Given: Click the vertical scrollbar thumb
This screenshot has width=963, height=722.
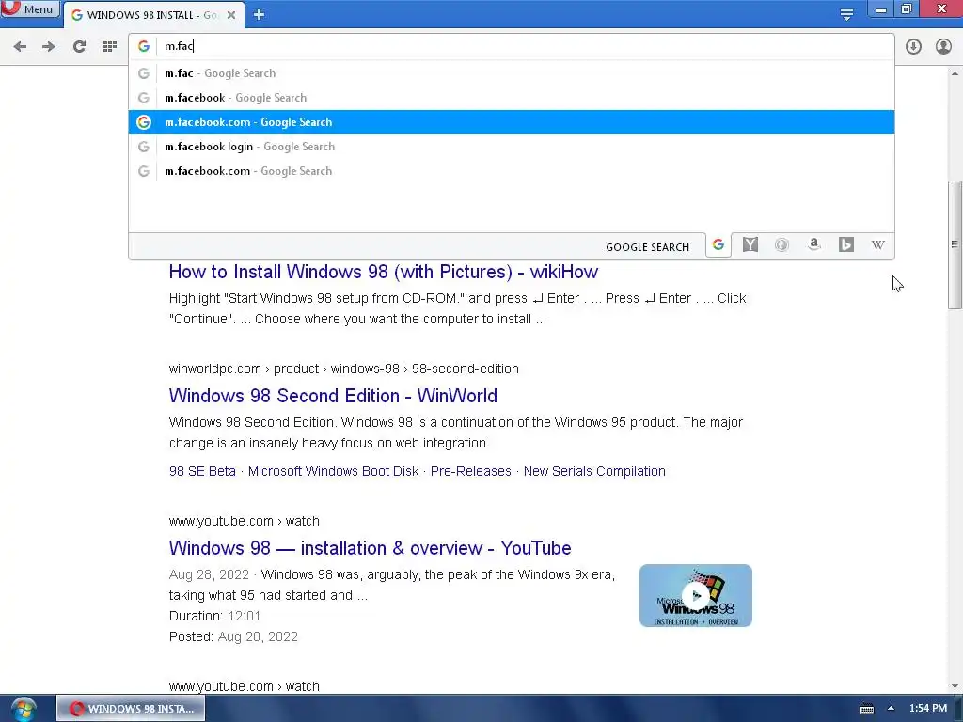Looking at the screenshot, I should click(955, 244).
